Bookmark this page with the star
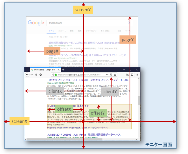Image resolution: width=188 pixels, height=154 pixels. (x=115, y=75)
